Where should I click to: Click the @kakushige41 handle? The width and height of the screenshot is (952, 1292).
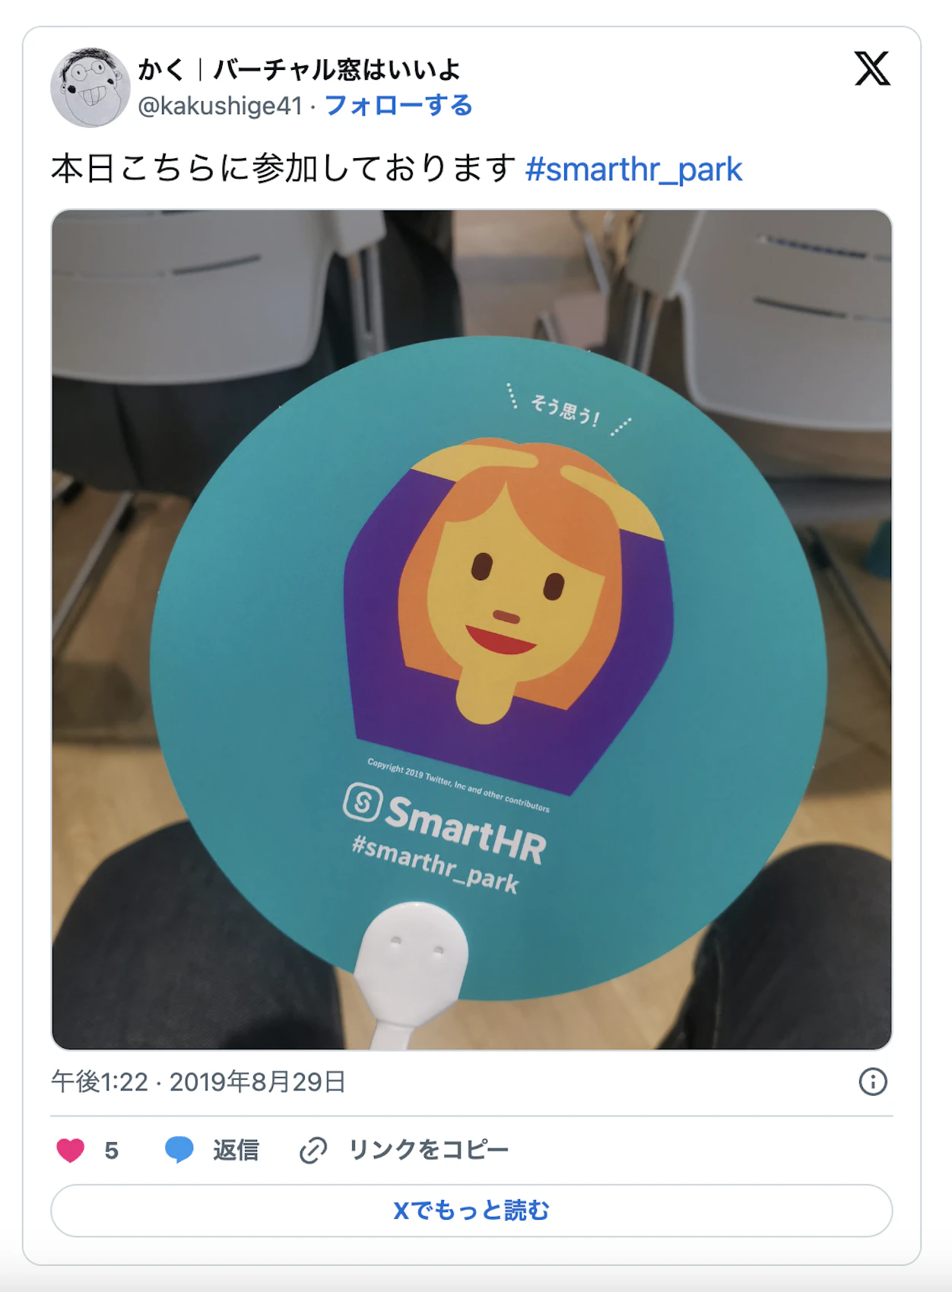point(221,106)
